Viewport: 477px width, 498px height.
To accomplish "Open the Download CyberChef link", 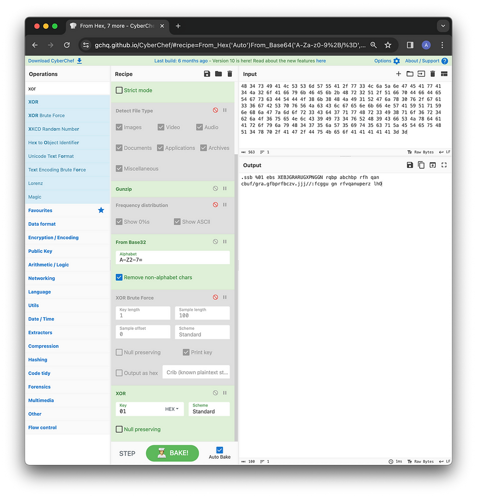I will (55, 61).
